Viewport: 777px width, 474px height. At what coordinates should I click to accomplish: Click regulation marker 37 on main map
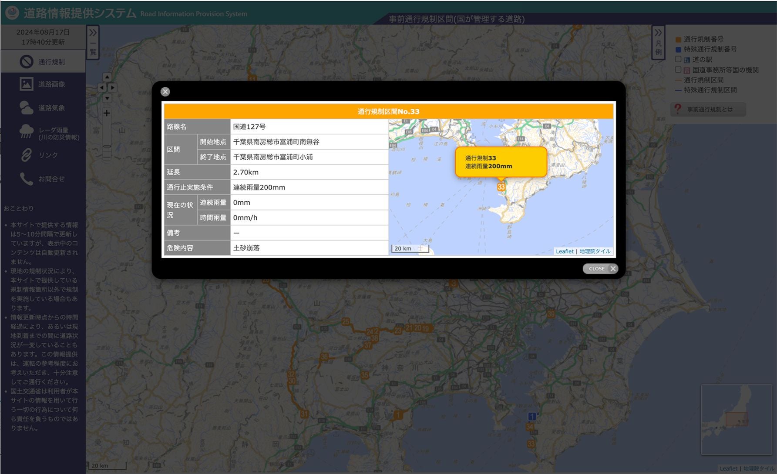[368, 345]
